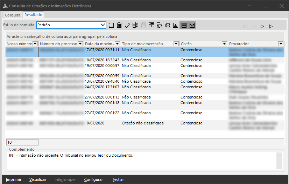Click the save query style icon
Viewport: 289px width, 184px height.
pos(111,25)
